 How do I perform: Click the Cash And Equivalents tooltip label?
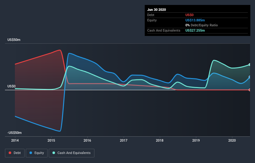pos(164,30)
